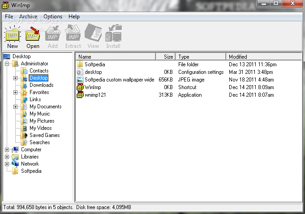305x214 pixels.
Task: Sort the list by Type column header
Action: (x=201, y=56)
